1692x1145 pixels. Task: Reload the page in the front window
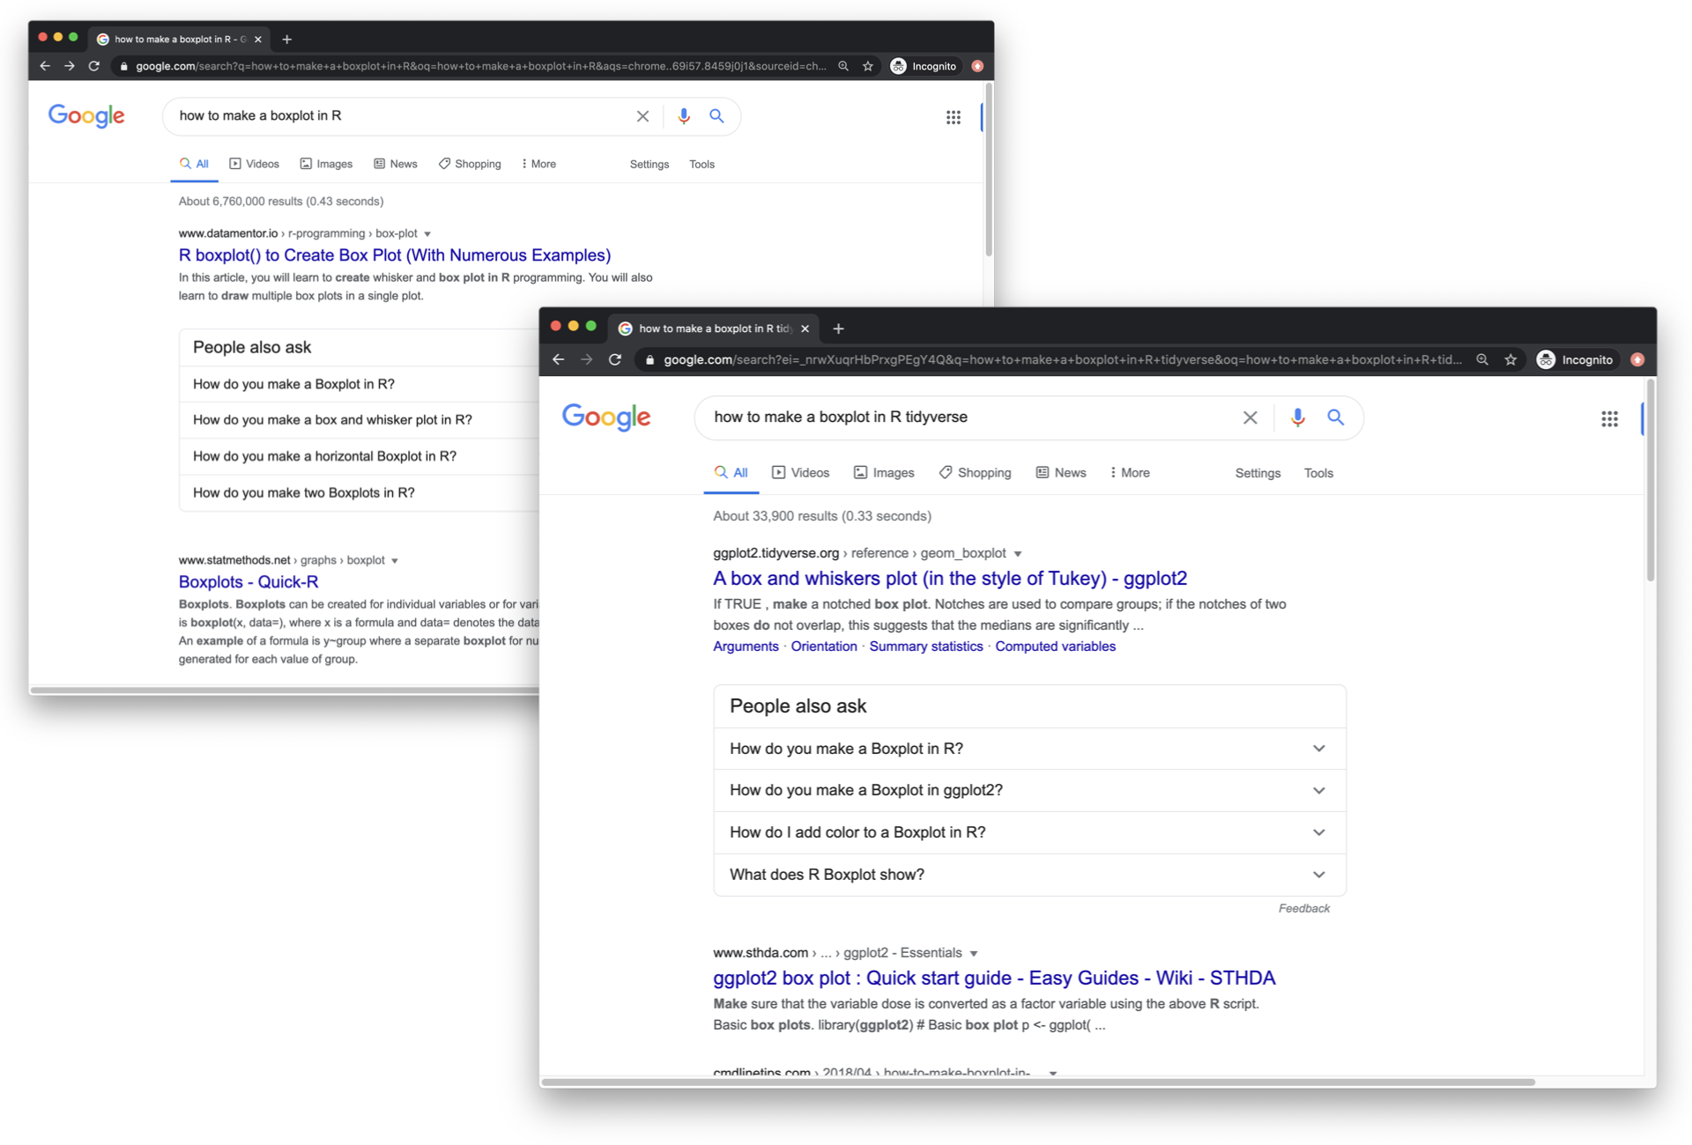pyautogui.click(x=615, y=359)
